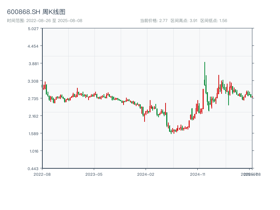The width and height of the screenshot is (280, 210).
Task: Click the 1.589 y-axis label
Action: coord(33,134)
